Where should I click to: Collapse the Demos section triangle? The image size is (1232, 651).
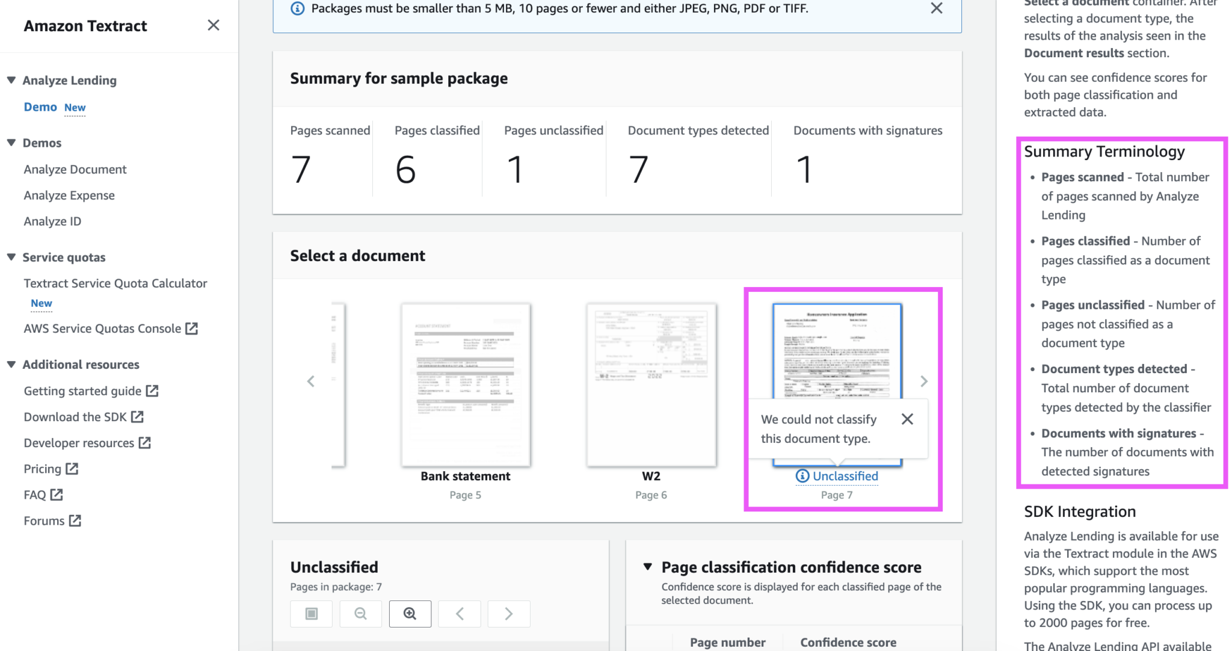point(11,143)
